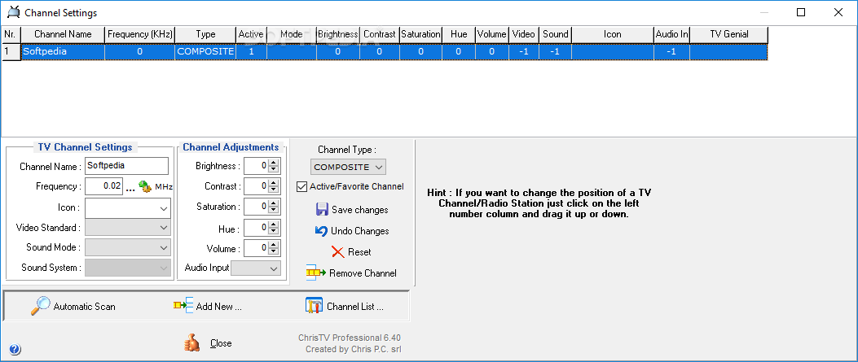
Task: Decrease Volume with the down spinner arrow
Action: click(274, 251)
